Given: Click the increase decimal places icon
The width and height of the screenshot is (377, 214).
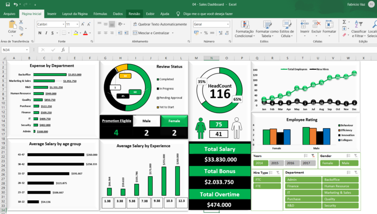Looking at the screenshot, I should (x=221, y=33).
